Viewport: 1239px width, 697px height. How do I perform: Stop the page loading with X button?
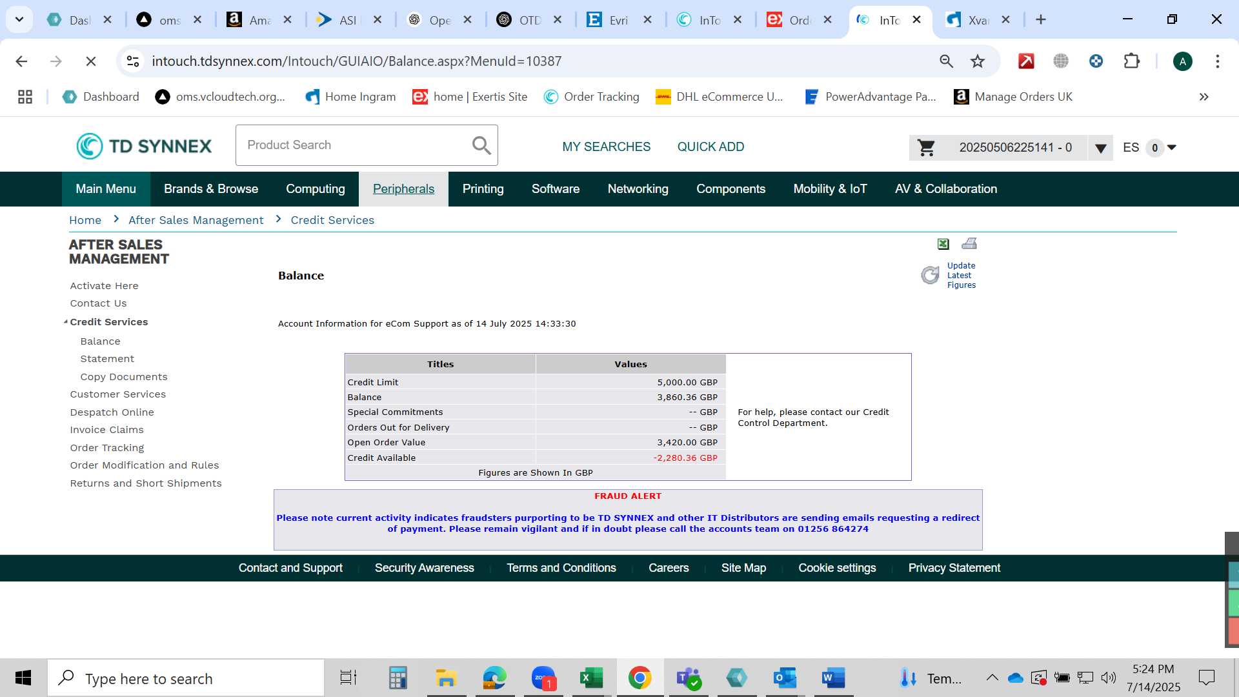(x=91, y=61)
